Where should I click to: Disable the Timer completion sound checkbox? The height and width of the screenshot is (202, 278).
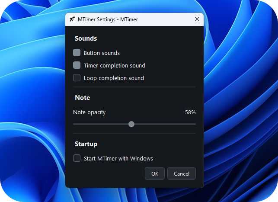[x=77, y=65]
